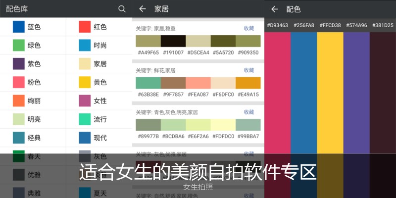Click the #FFCD38 hex code label
The width and height of the screenshot is (396, 198).
point(330,25)
